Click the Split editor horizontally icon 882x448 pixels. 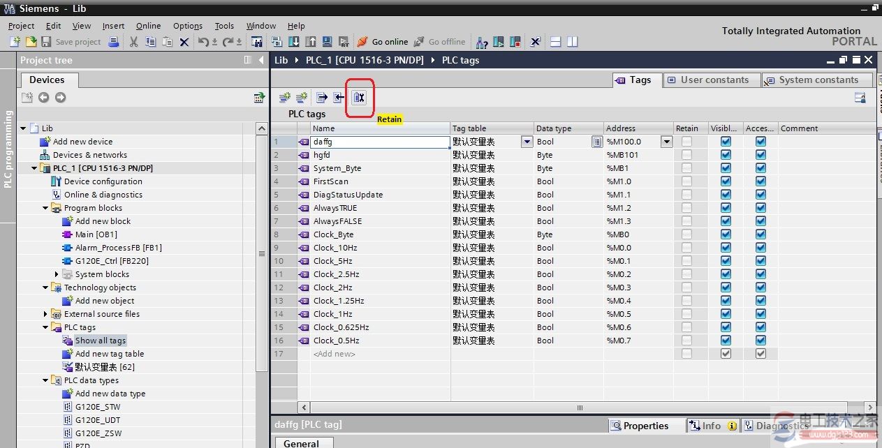(x=556, y=42)
